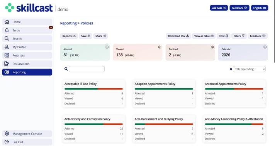This screenshot has height=146, width=275.
Task: Click the Registers icon
Action: pos(7,55)
